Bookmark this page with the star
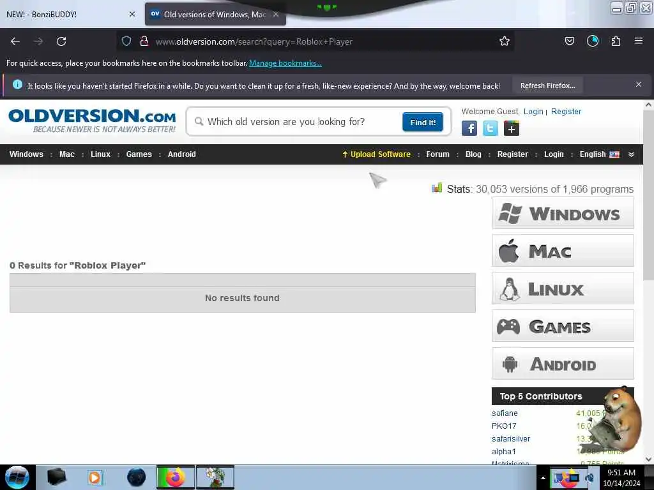This screenshot has width=654, height=490. (505, 41)
